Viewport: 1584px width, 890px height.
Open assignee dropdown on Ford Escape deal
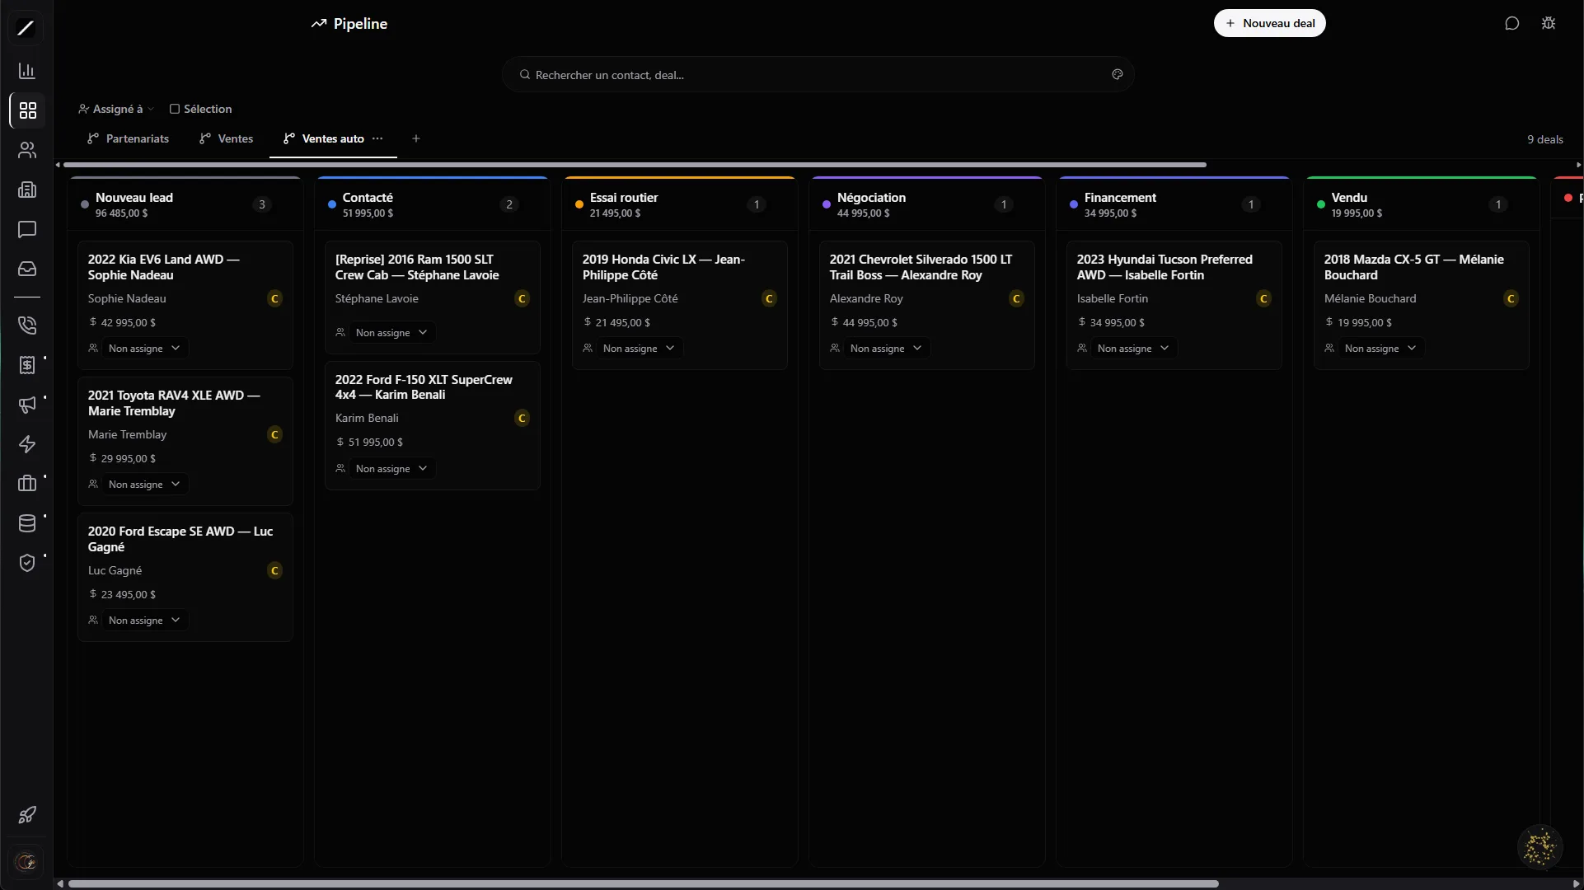(x=144, y=621)
